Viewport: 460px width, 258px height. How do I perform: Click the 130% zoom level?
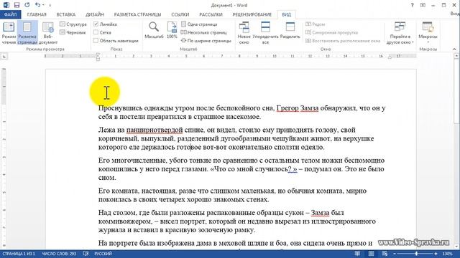(x=447, y=254)
